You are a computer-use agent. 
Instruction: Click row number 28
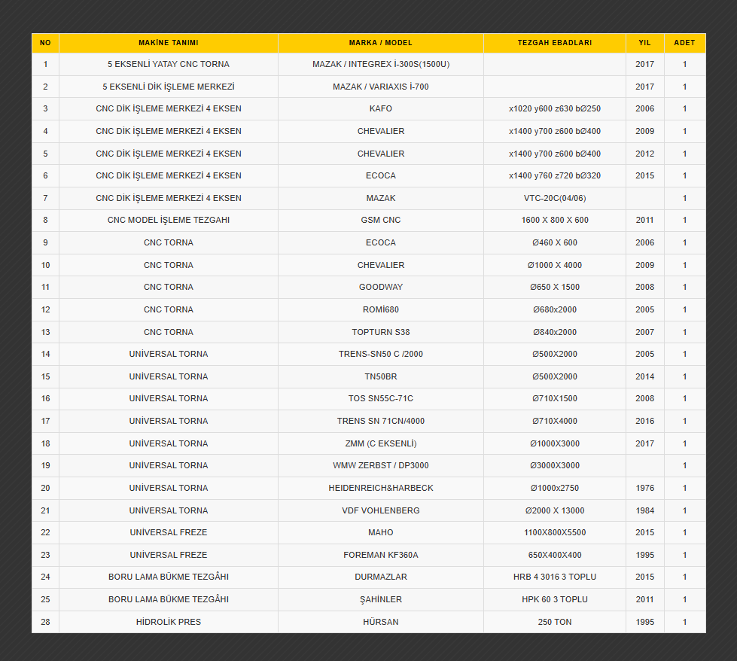coord(46,622)
